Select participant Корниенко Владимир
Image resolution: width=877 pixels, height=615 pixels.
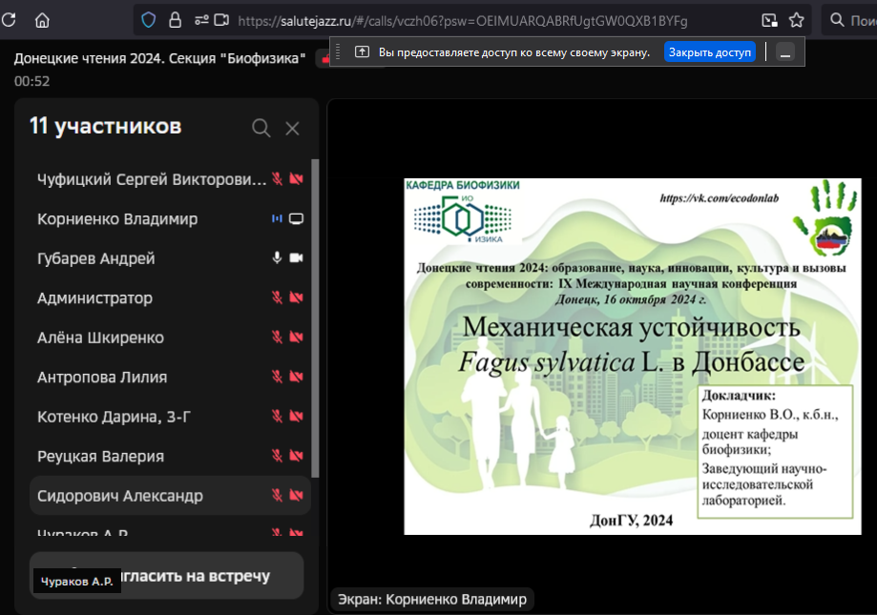tap(170, 219)
